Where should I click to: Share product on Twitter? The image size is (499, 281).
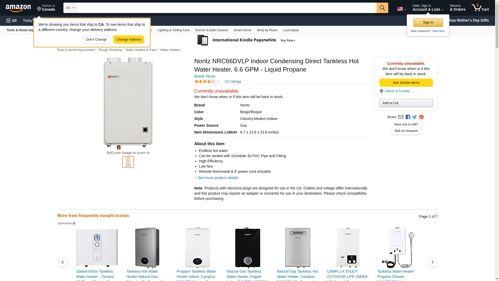[415, 117]
